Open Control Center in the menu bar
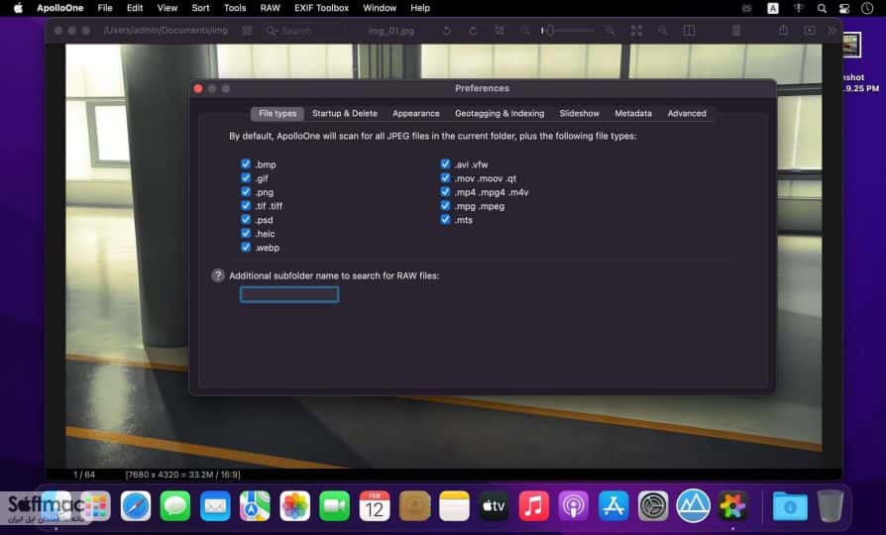The image size is (886, 535). tap(844, 8)
